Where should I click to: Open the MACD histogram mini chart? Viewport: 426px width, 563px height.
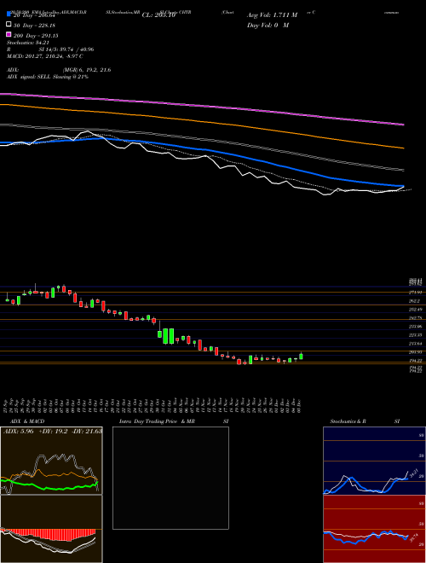click(x=51, y=529)
